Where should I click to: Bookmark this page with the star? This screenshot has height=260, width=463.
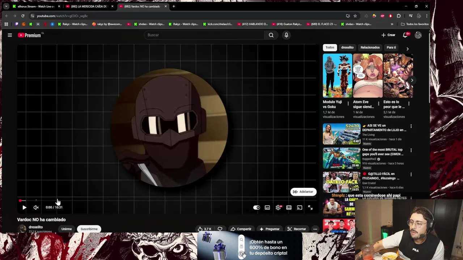[355, 16]
